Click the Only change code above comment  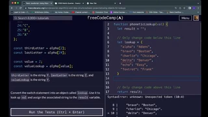[x=149, y=87]
